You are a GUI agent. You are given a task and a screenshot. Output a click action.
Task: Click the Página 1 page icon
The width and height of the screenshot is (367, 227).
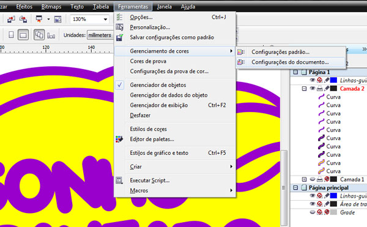[304, 72]
